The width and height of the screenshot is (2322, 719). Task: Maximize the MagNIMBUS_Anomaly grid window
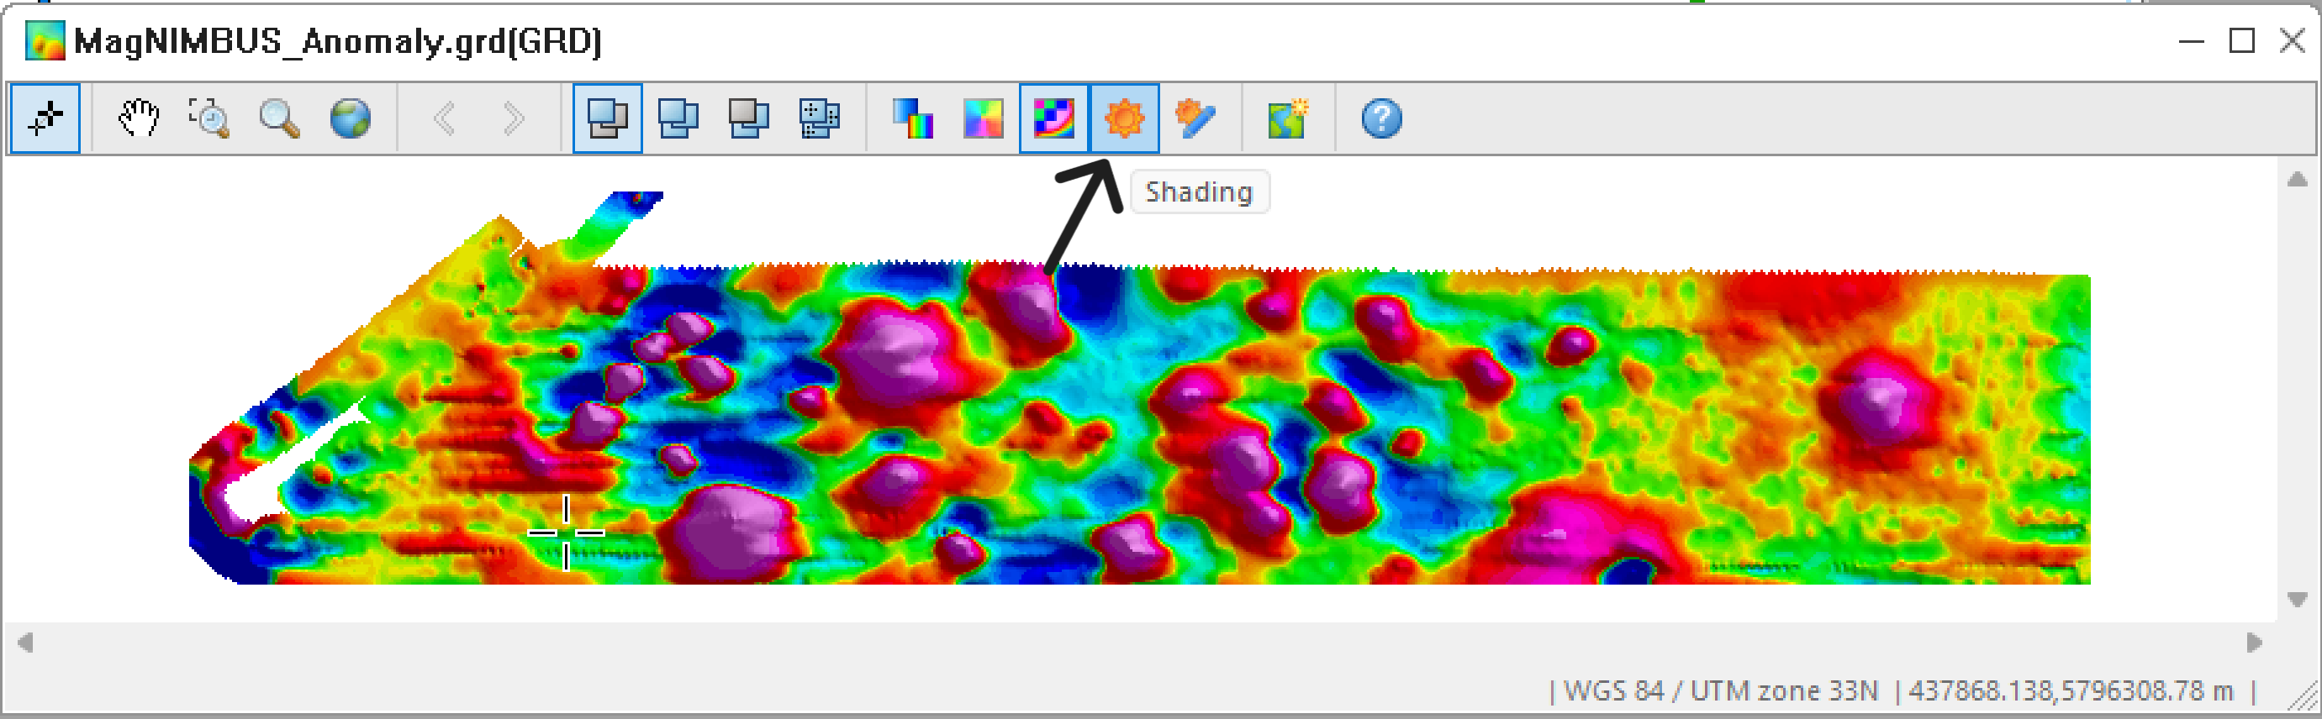point(2242,40)
